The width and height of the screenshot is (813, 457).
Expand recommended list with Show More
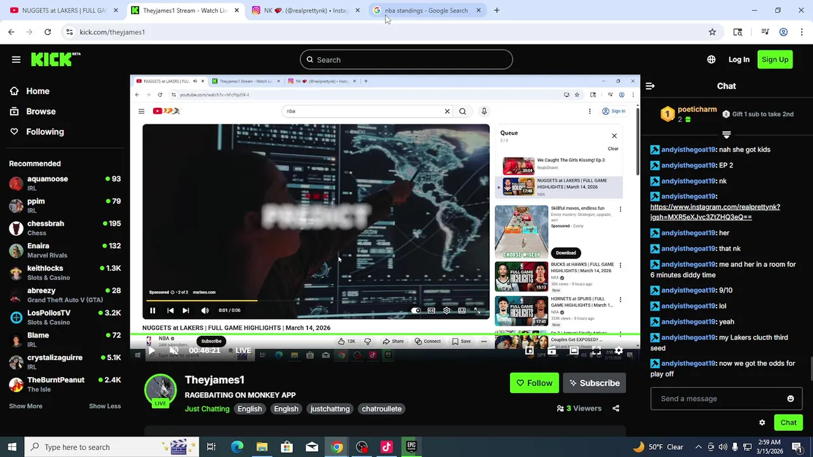pos(25,406)
